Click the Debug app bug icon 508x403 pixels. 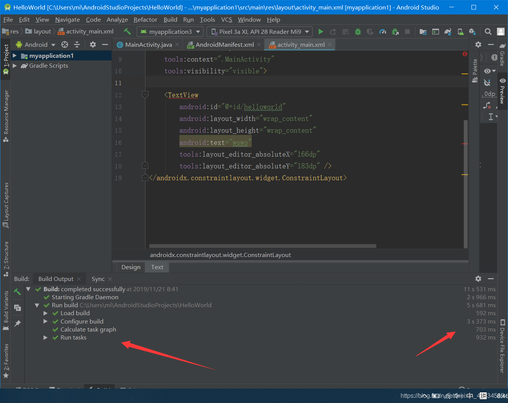coord(358,32)
